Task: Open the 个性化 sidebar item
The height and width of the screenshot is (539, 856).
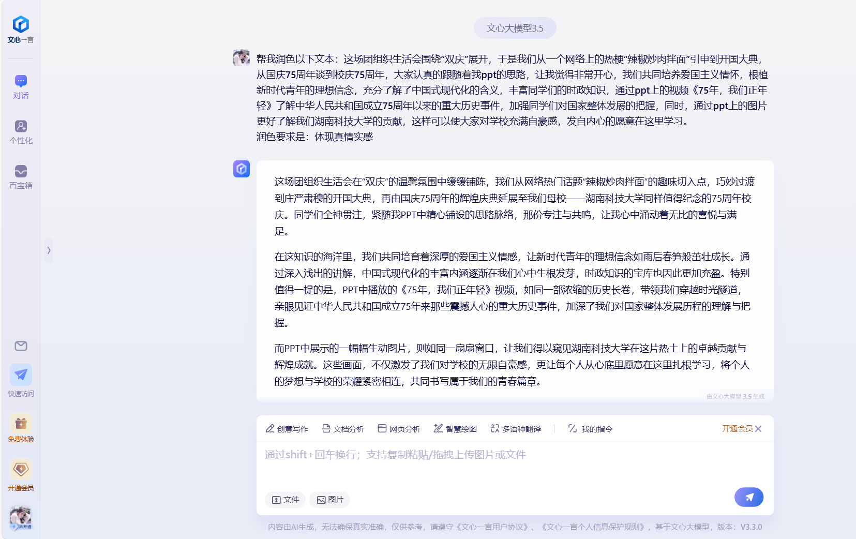Action: (21, 132)
